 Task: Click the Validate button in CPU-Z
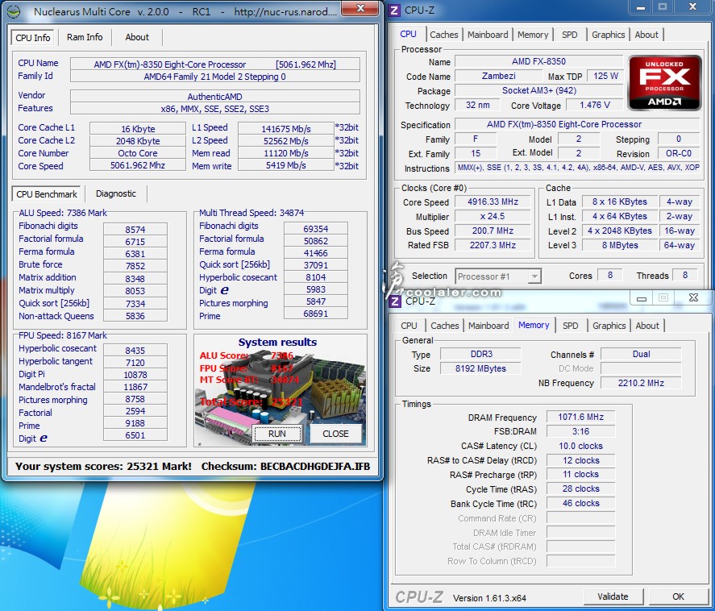(613, 596)
